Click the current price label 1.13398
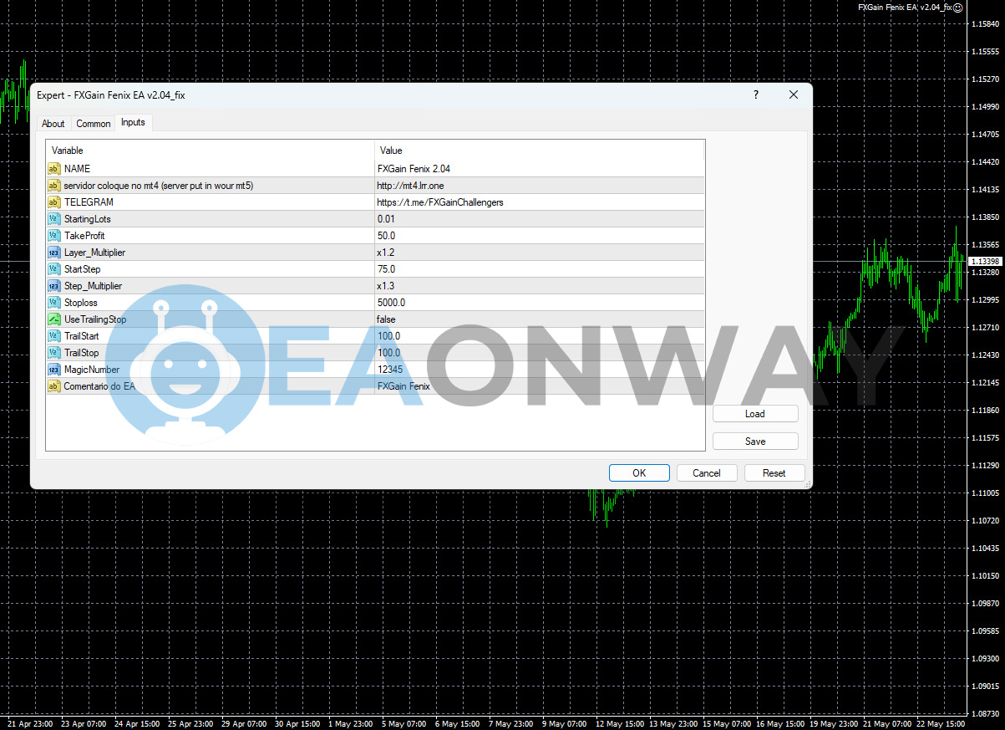 (x=986, y=262)
